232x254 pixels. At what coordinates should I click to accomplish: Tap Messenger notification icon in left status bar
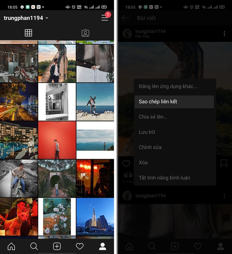[x=22, y=7]
